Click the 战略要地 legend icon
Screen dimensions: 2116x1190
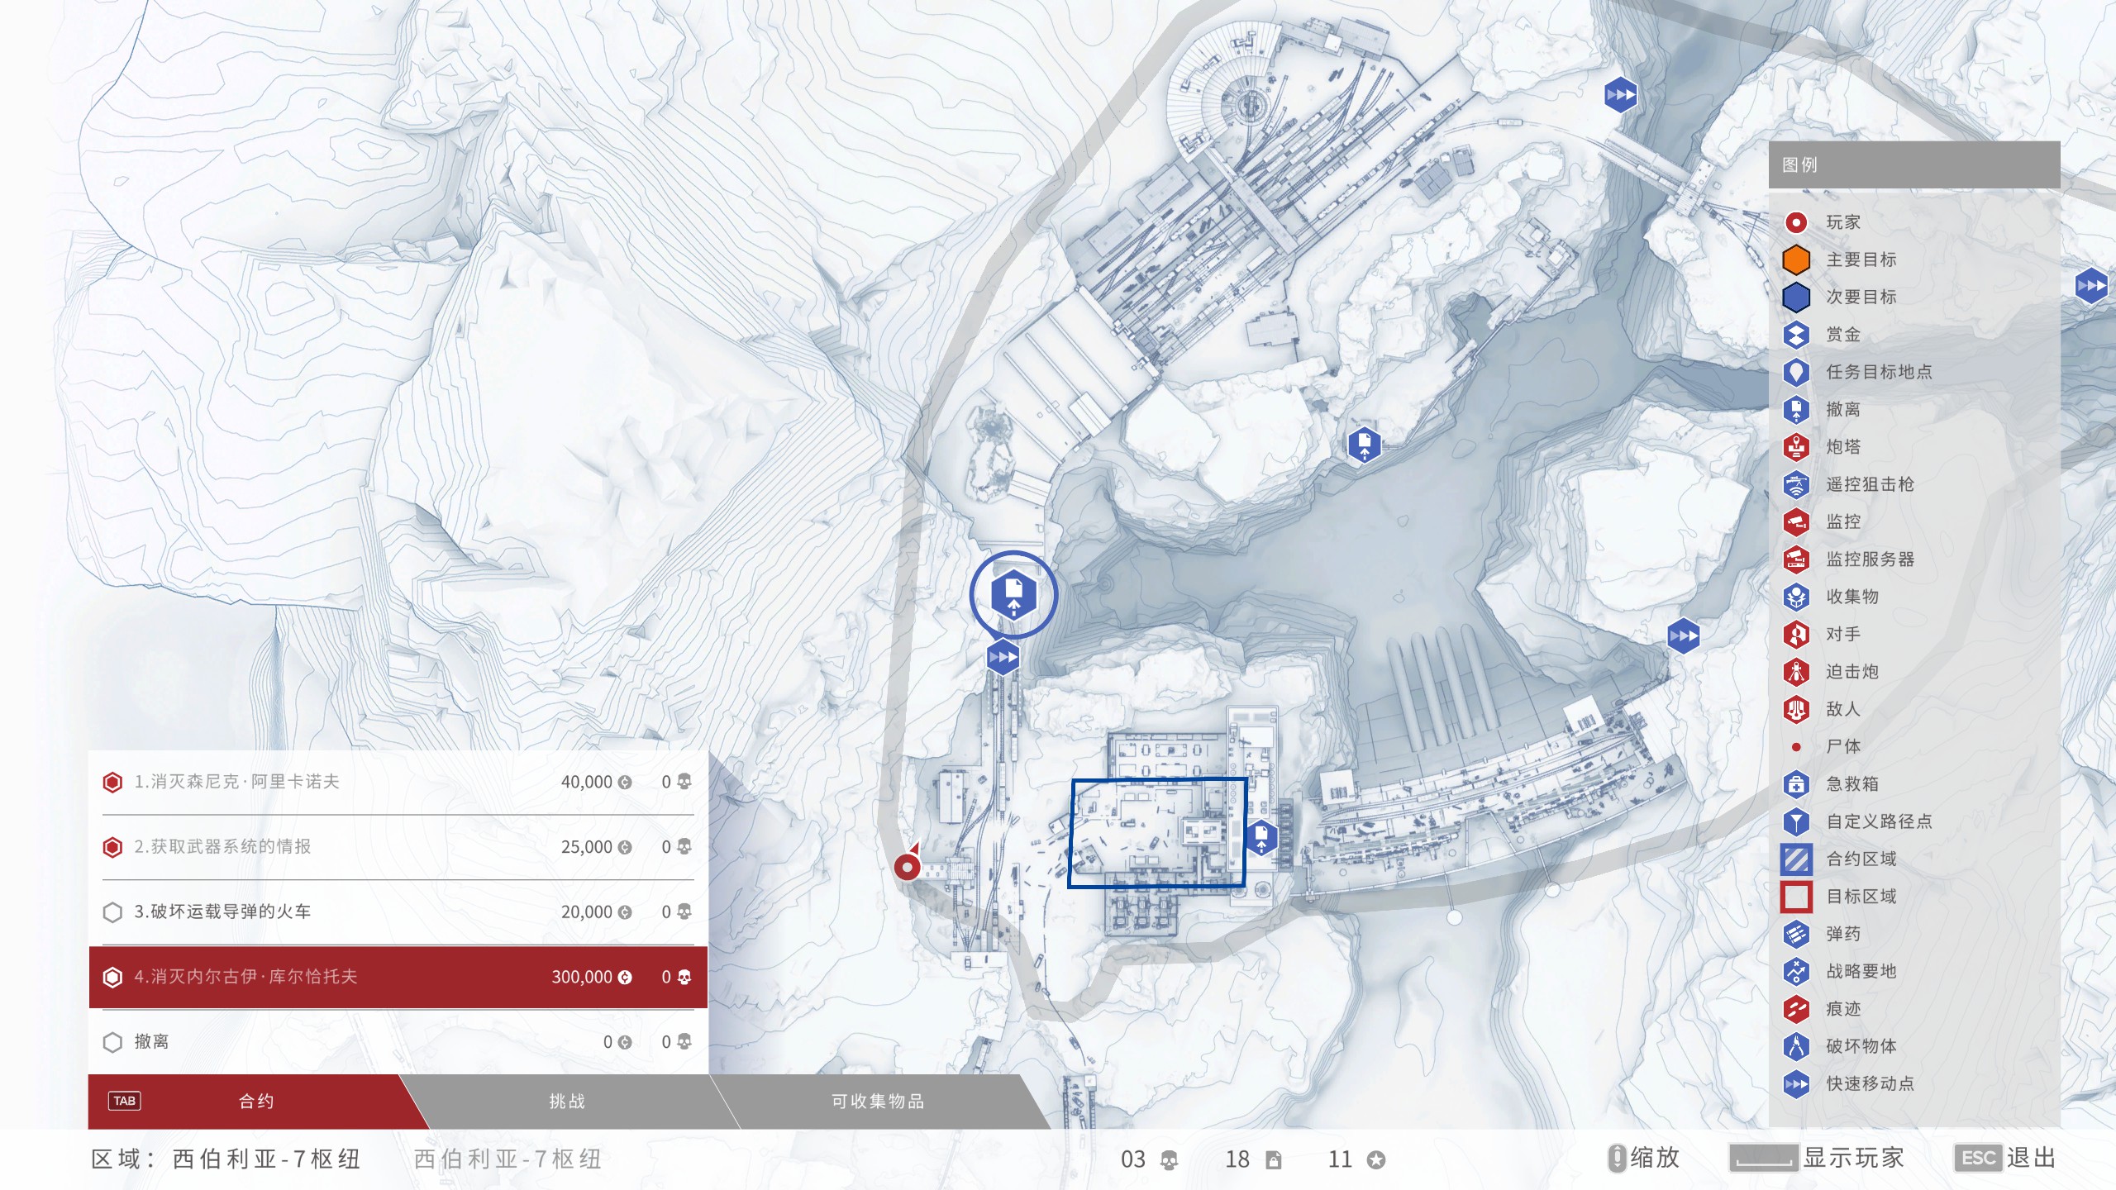[1795, 972]
